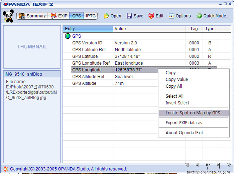The height and width of the screenshot is (174, 234).
Task: Switch to the EXIF tab
Action: pos(58,16)
